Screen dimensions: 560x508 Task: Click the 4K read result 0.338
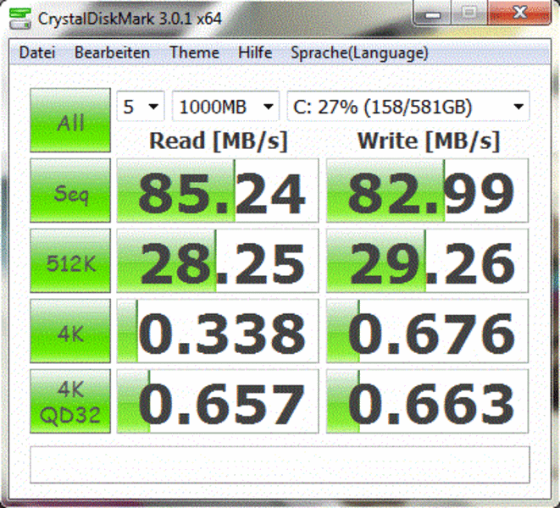point(218,331)
